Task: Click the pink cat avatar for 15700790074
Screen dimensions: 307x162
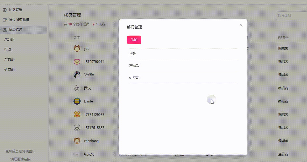Action: coord(77,62)
